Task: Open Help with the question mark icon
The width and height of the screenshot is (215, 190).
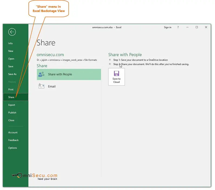Action: pos(178,27)
